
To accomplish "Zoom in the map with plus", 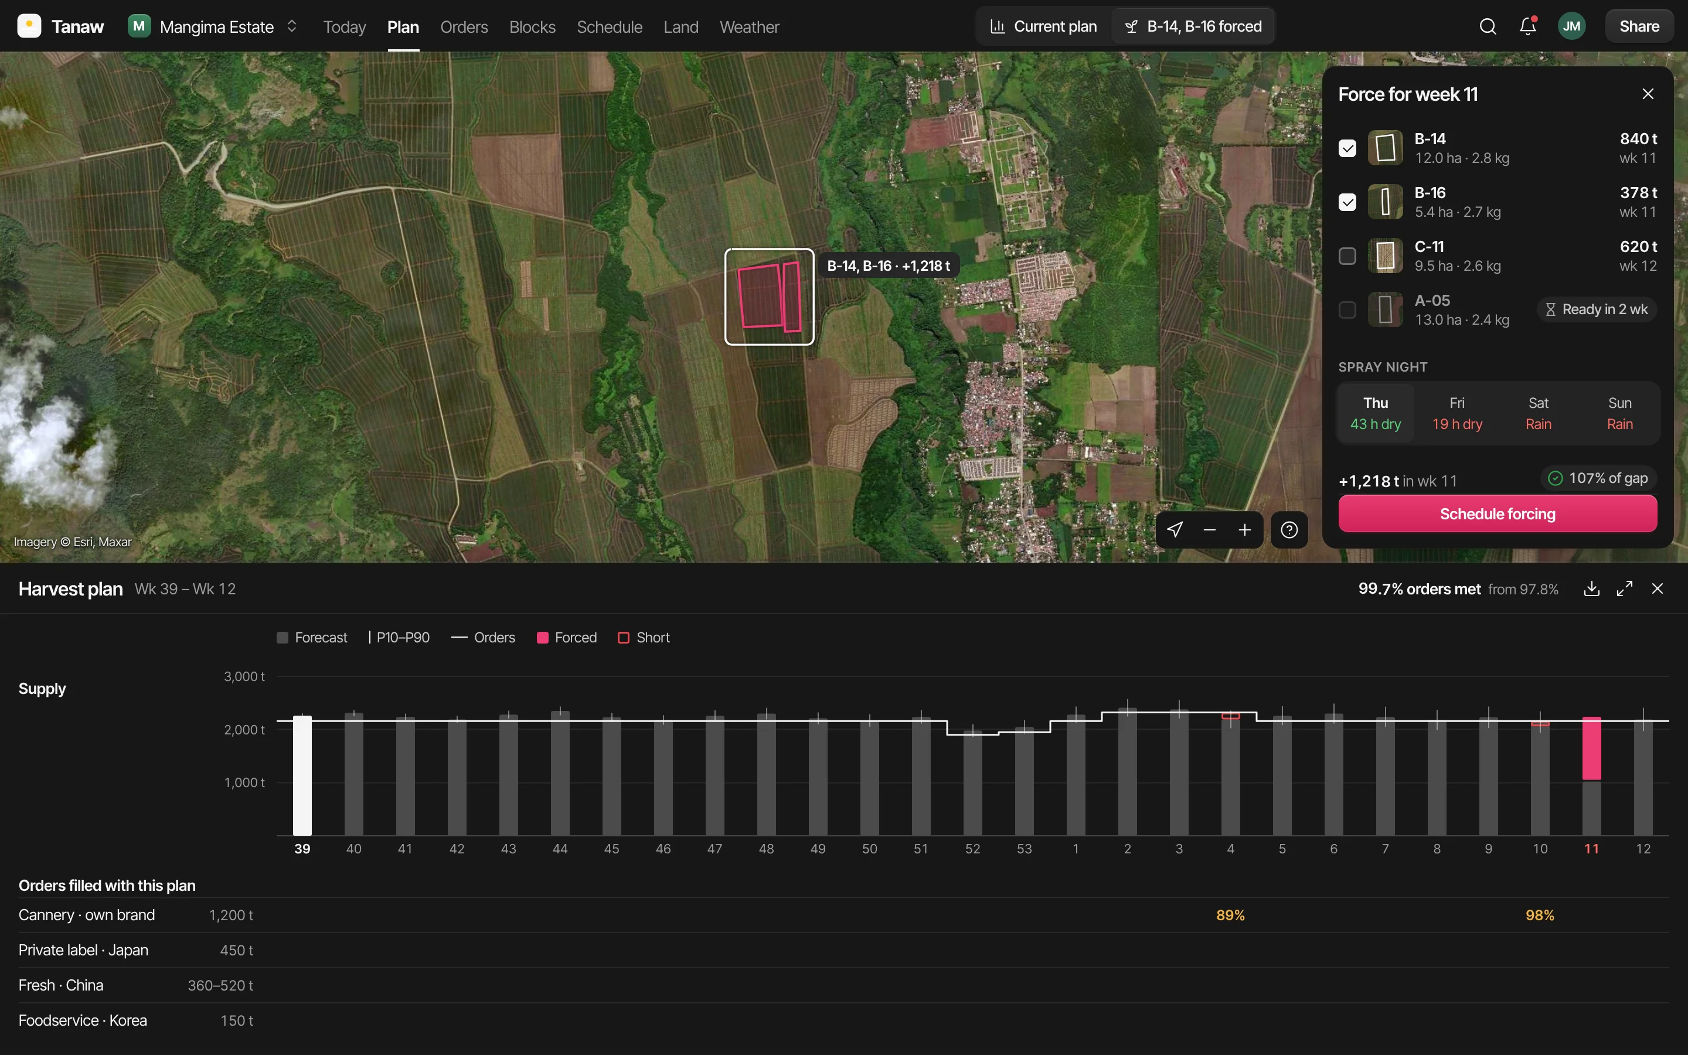I will (1244, 530).
